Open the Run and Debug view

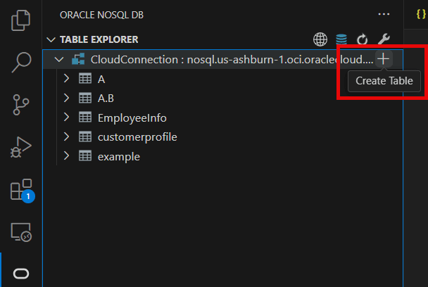(x=21, y=147)
